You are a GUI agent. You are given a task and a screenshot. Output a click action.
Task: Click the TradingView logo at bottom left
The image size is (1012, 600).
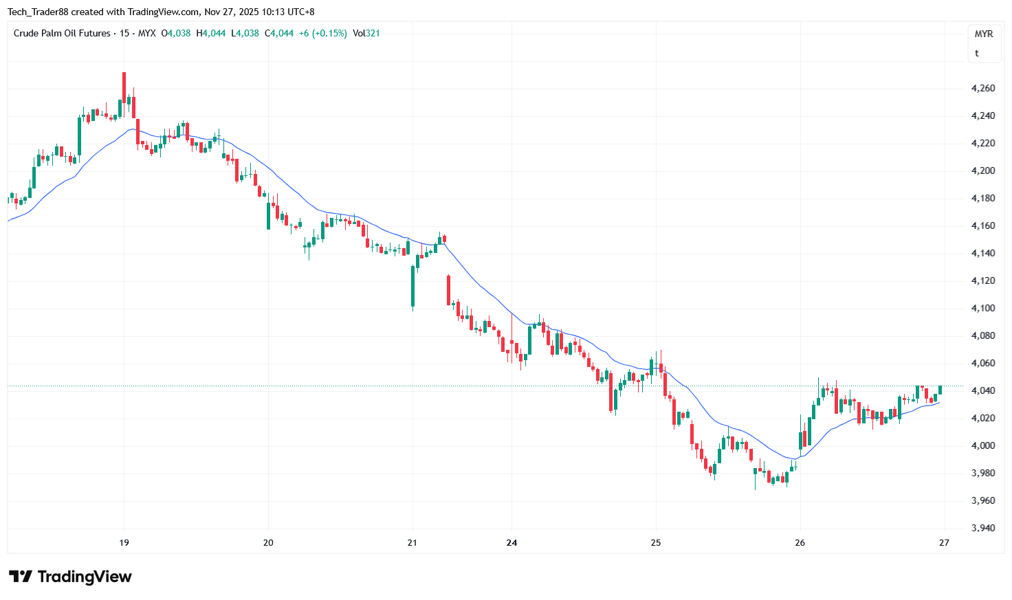point(70,577)
